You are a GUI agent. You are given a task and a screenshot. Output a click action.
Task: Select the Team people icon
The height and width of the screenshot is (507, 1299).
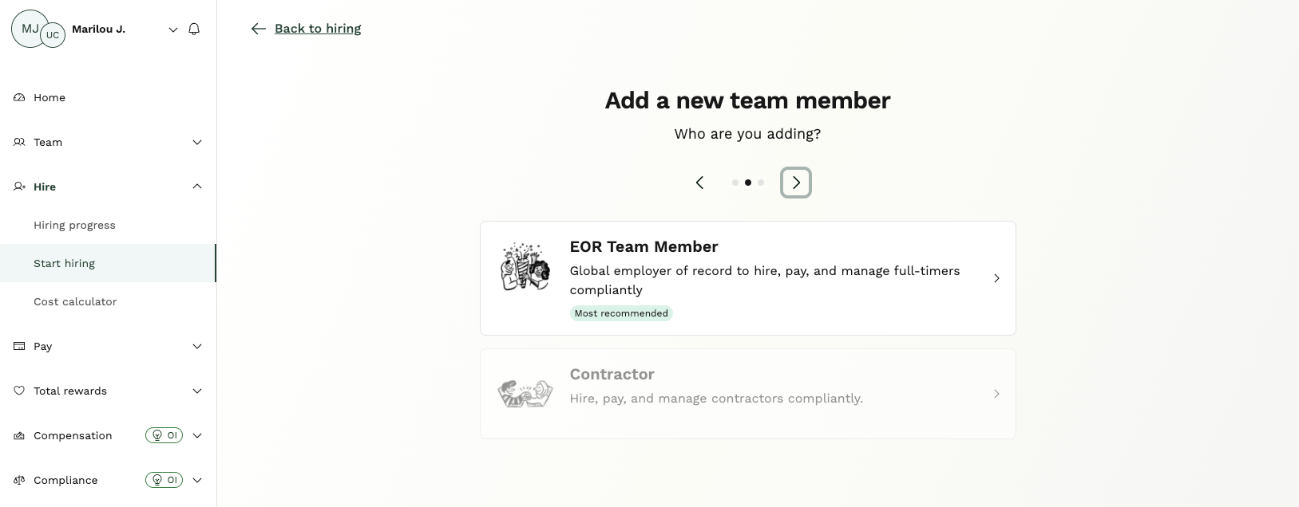[18, 142]
